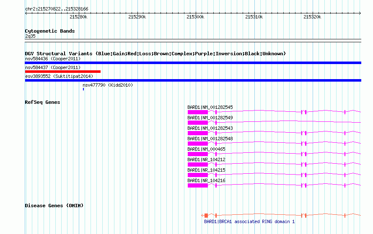Open the nsv584437 (Cooper2011) label
This screenshot has width=373, height=234.
[x=53, y=67]
